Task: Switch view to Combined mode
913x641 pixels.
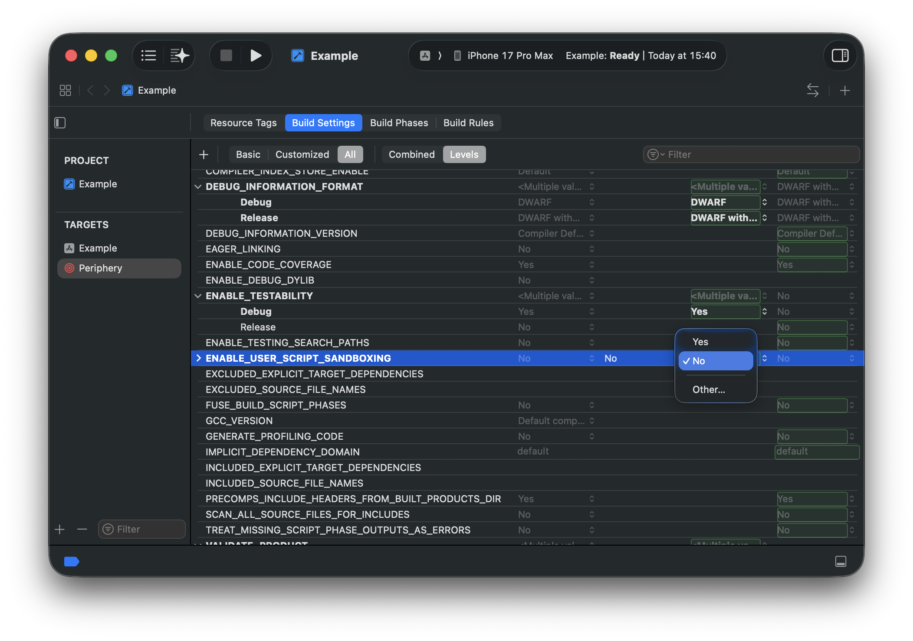Action: pyautogui.click(x=411, y=154)
